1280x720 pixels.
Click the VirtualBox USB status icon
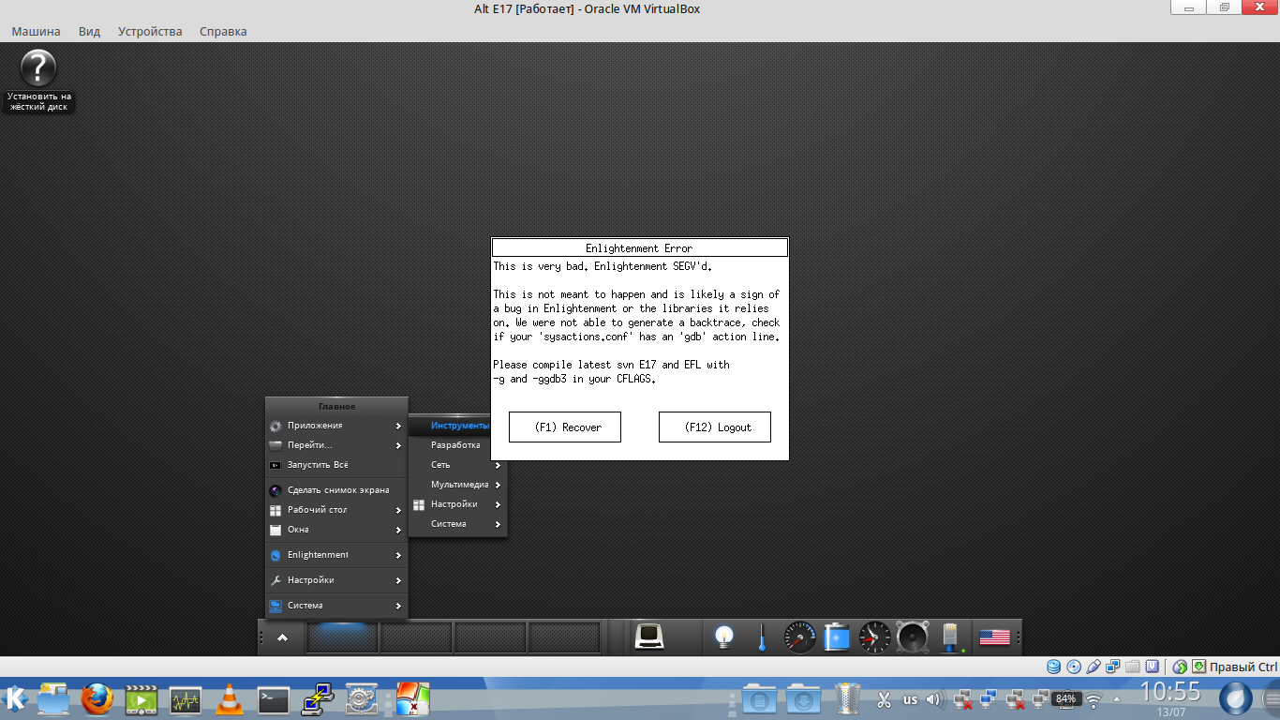1094,667
